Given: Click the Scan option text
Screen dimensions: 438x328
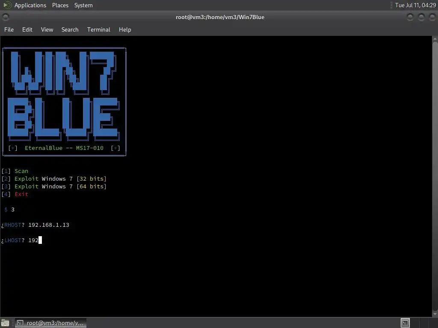Looking at the screenshot, I should (21, 171).
